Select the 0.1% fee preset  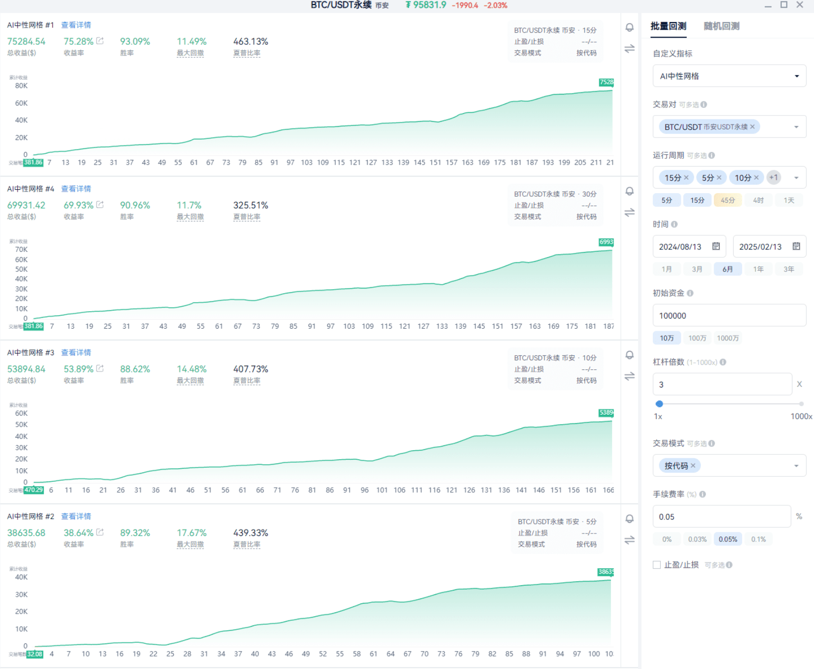click(x=759, y=540)
